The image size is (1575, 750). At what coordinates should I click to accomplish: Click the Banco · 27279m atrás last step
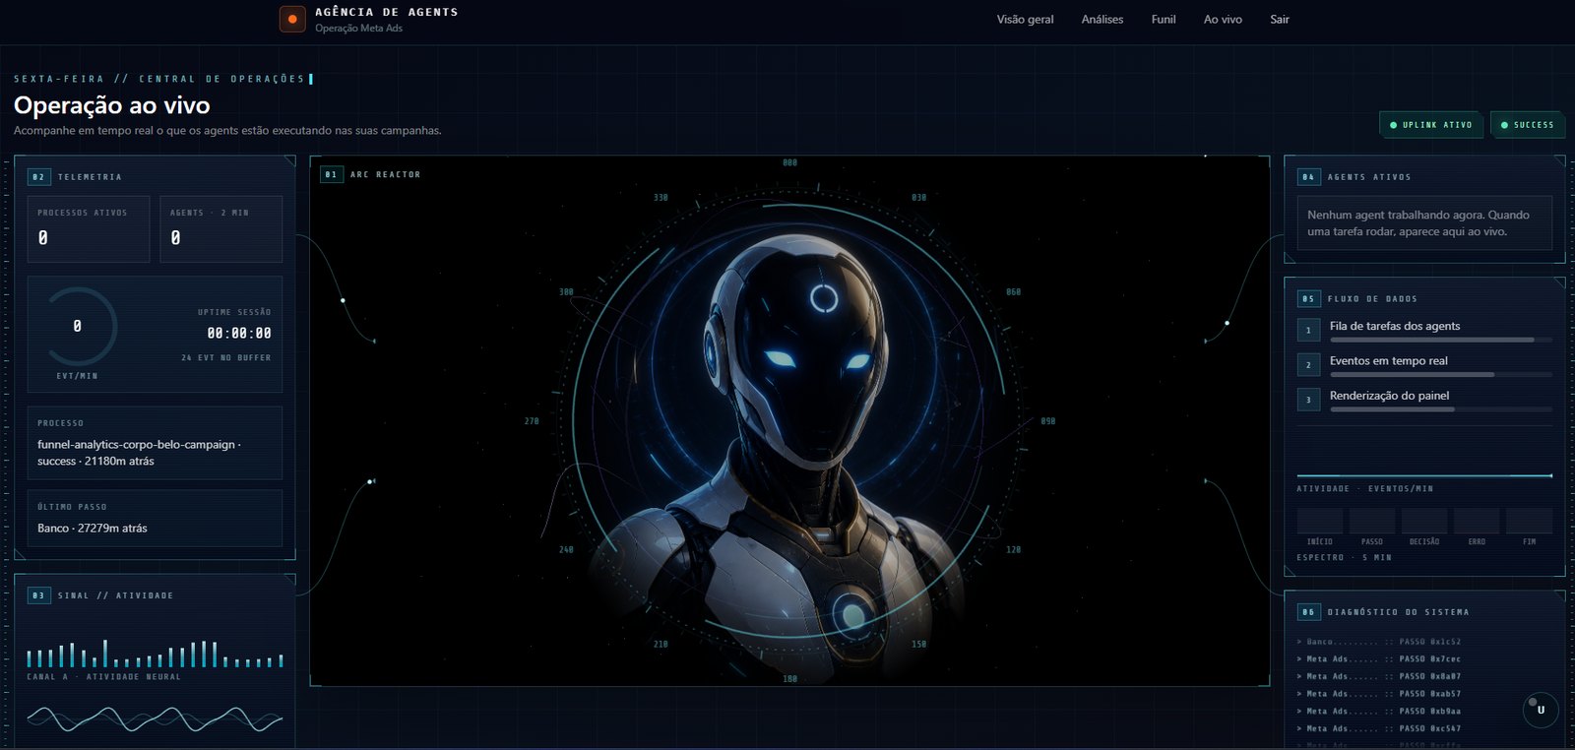coord(93,529)
